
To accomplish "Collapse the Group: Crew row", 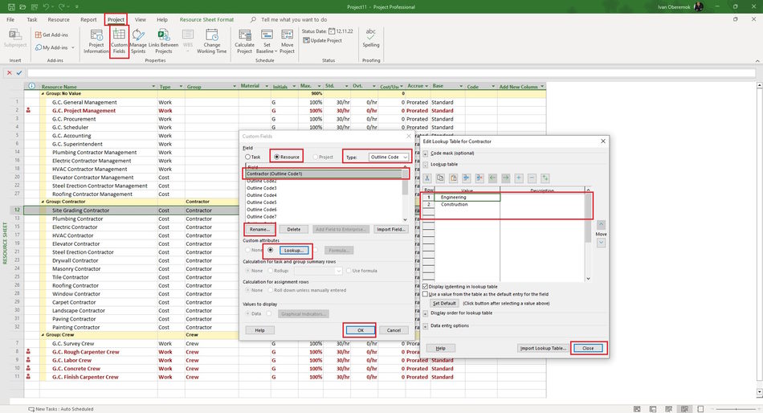I will pos(43,335).
